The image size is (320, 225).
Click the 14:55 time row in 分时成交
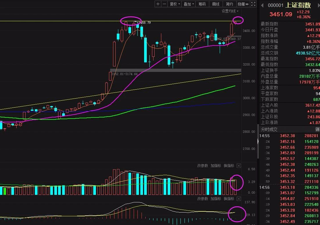(x=289, y=136)
